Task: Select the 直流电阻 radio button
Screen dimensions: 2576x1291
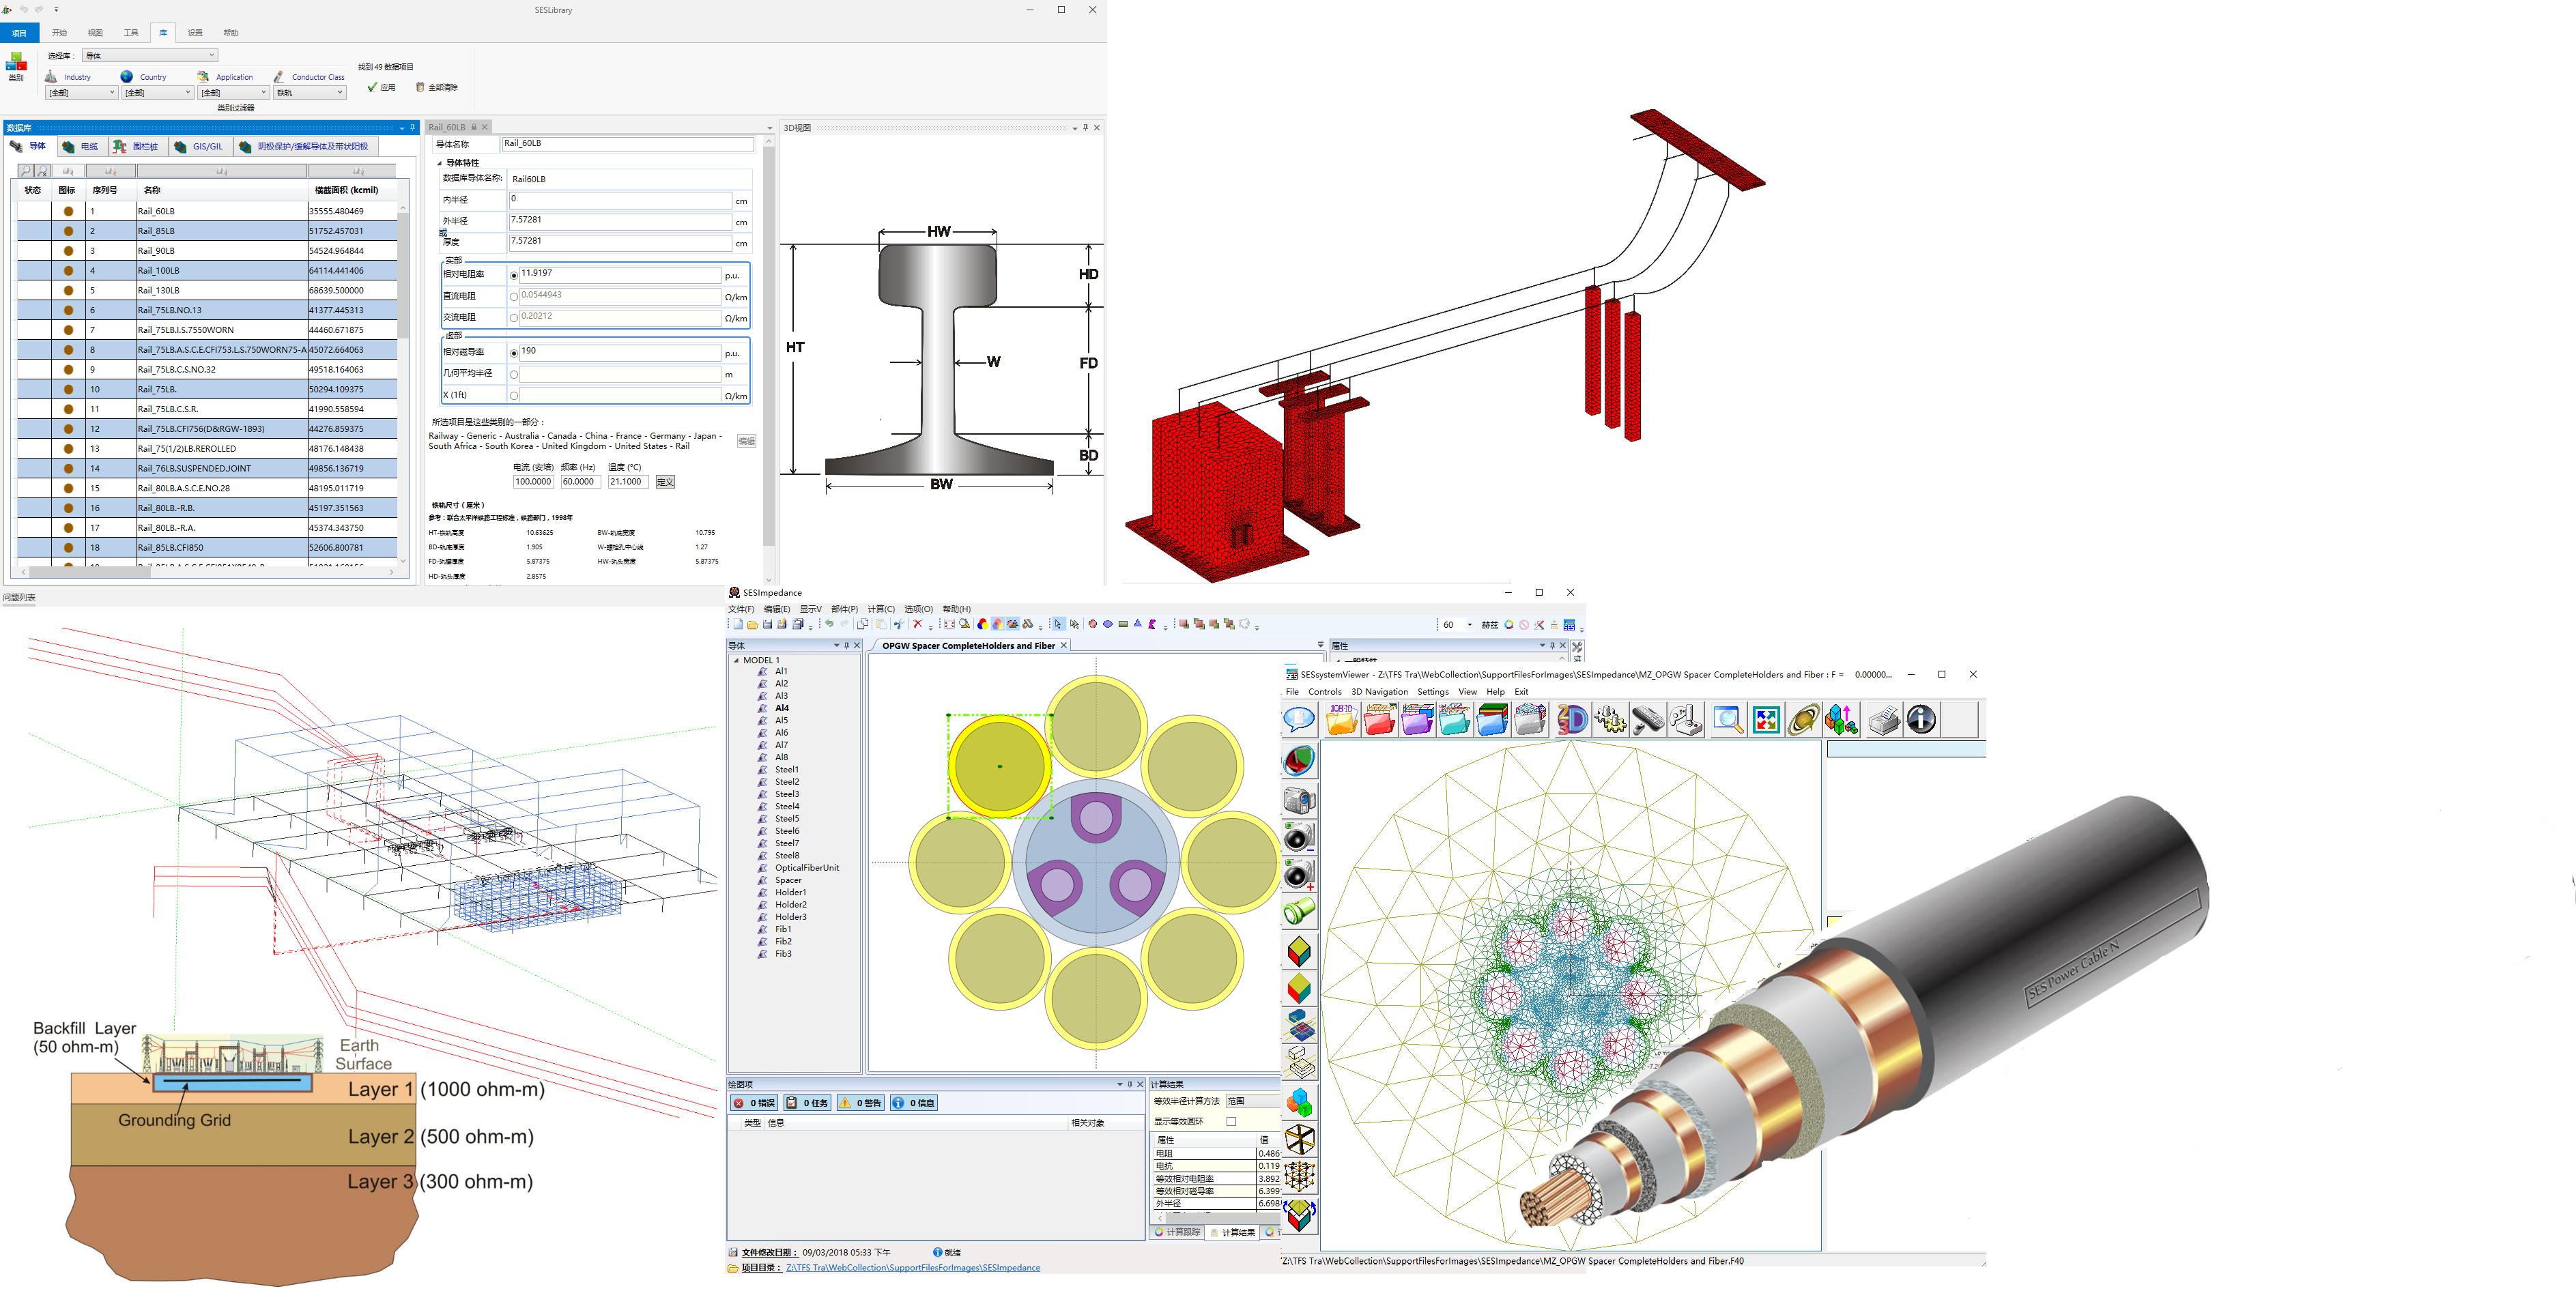Action: [x=514, y=297]
